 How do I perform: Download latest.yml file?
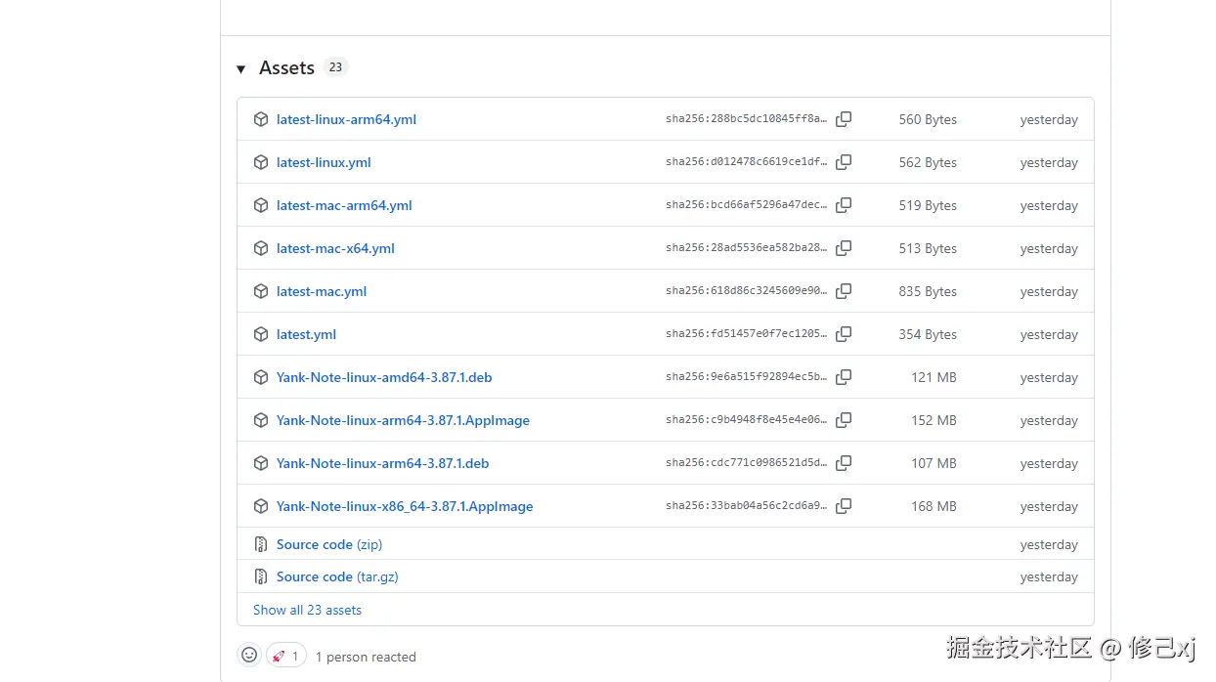coord(306,334)
